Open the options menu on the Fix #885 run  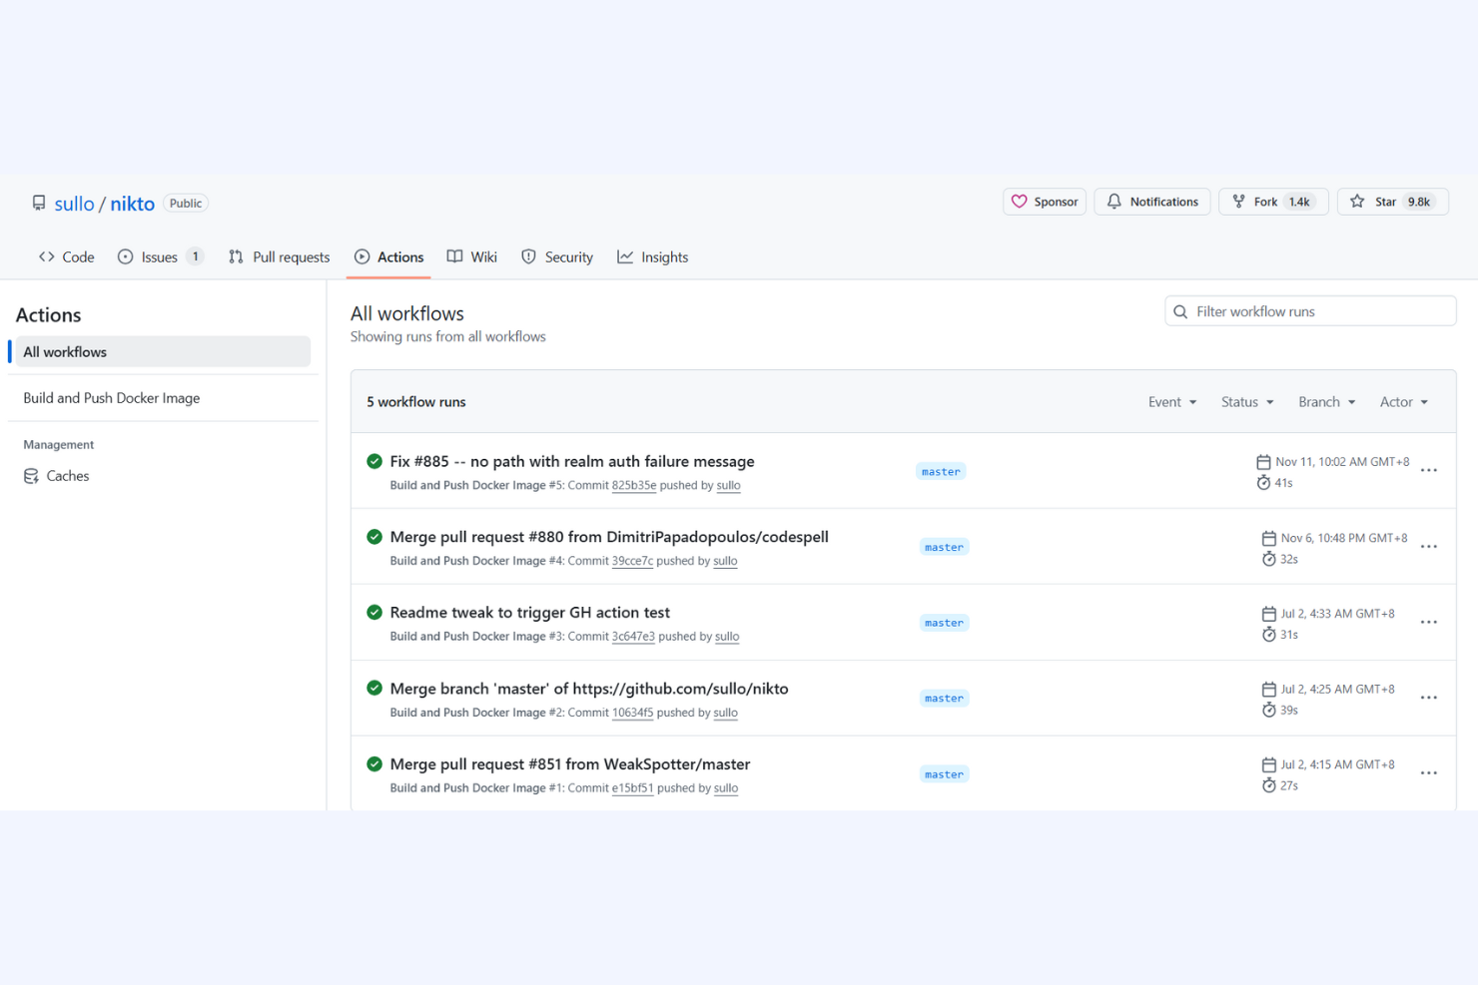[1428, 470]
